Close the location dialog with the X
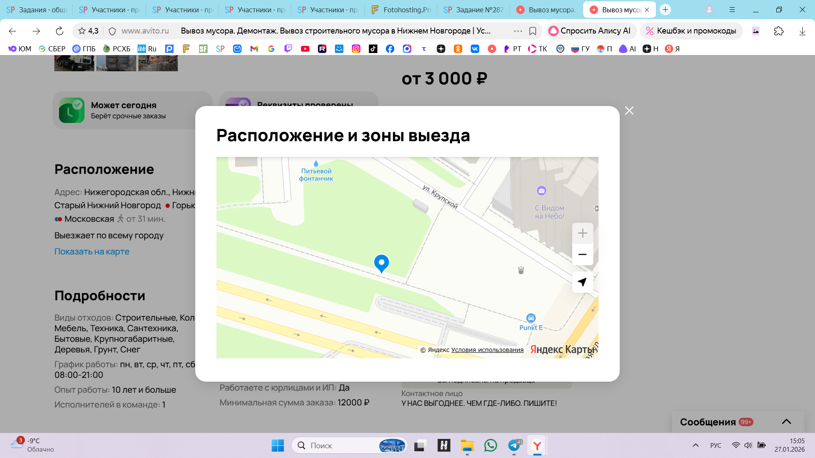The width and height of the screenshot is (815, 458). point(629,111)
